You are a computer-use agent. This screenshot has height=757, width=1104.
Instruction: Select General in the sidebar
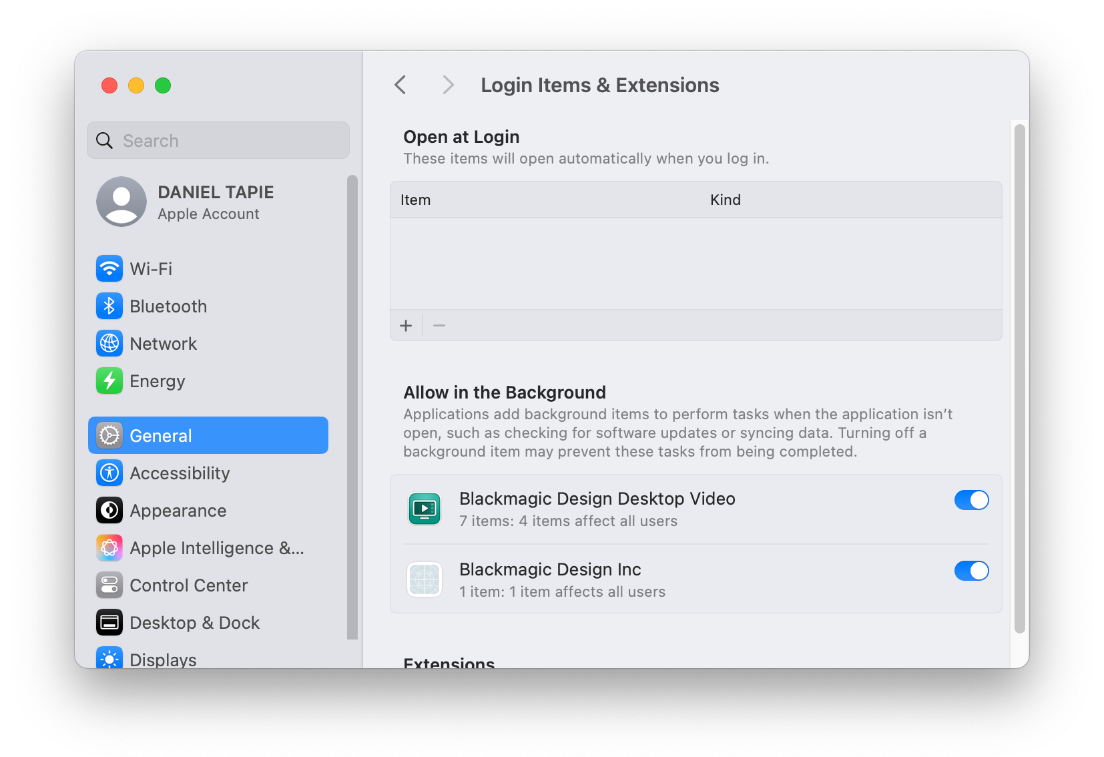208,435
